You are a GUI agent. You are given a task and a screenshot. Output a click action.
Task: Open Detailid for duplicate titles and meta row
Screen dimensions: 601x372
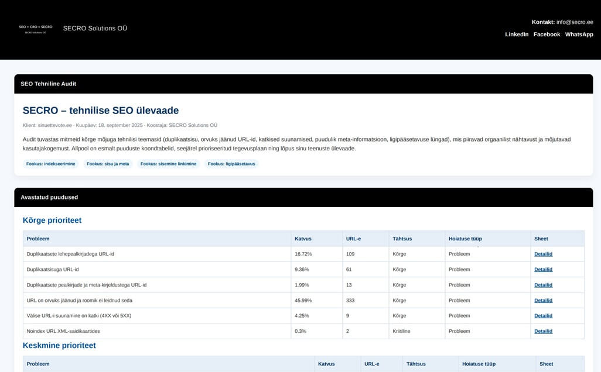click(x=543, y=285)
